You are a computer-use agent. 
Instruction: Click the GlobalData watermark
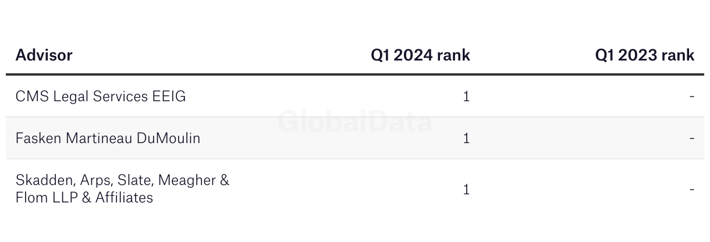click(x=355, y=122)
